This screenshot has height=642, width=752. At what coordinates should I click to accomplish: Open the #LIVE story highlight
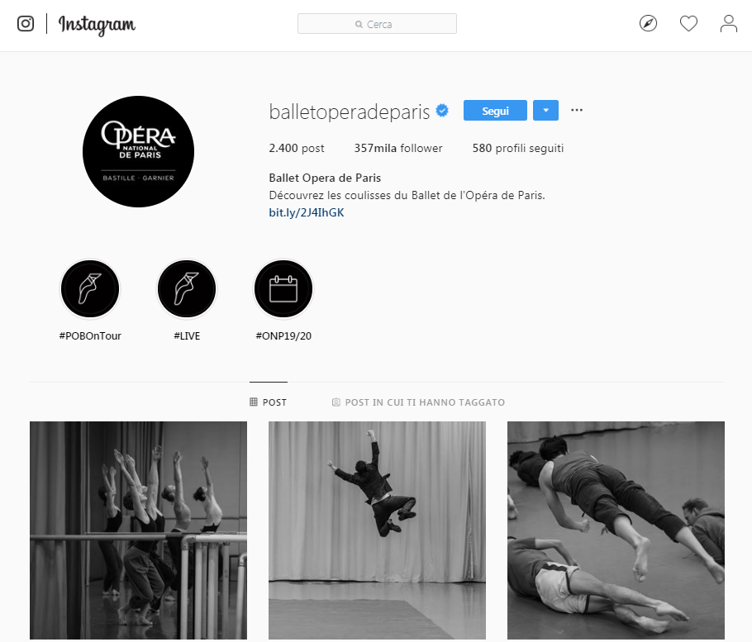pyautogui.click(x=187, y=289)
